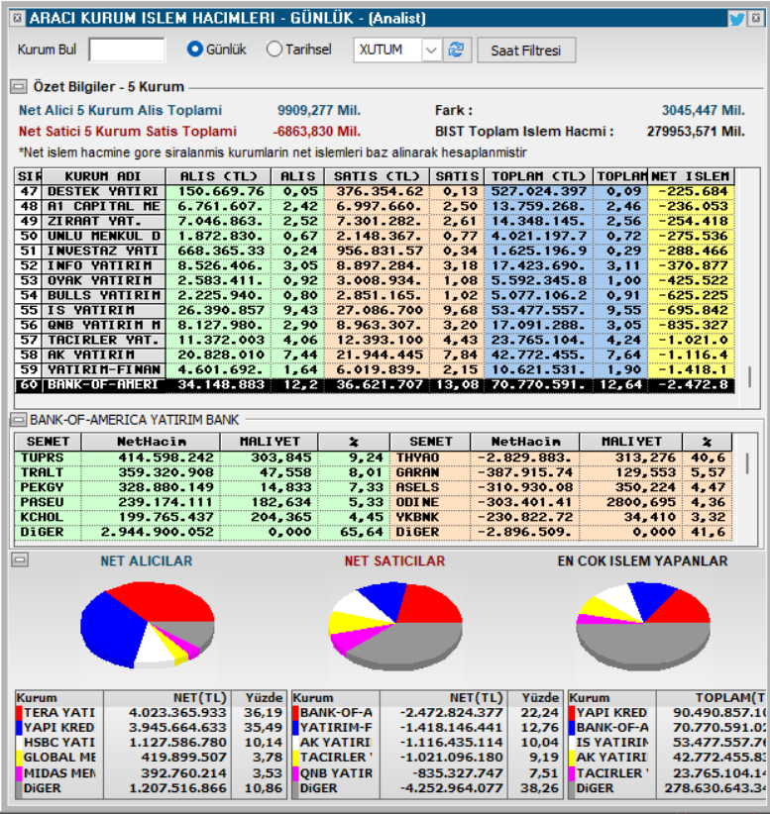Click the refresh icon beside XUTUM
770x814 pixels.
[456, 51]
